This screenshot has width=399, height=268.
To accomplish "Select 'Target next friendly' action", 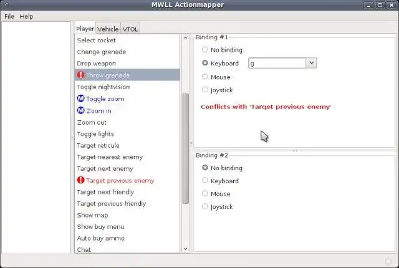I will click(127, 192).
